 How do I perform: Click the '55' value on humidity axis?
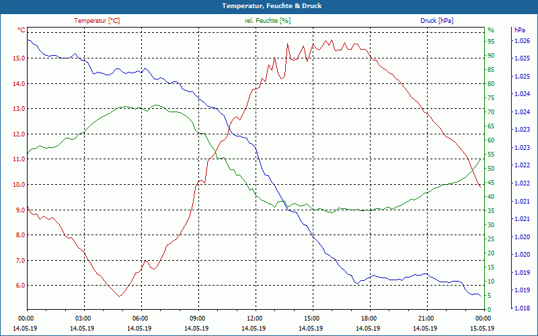491,155
